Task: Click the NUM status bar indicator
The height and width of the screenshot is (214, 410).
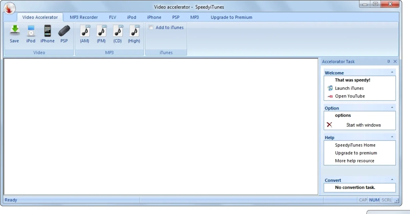Action: 374,200
